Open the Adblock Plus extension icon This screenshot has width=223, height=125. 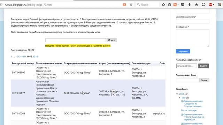(210, 5)
